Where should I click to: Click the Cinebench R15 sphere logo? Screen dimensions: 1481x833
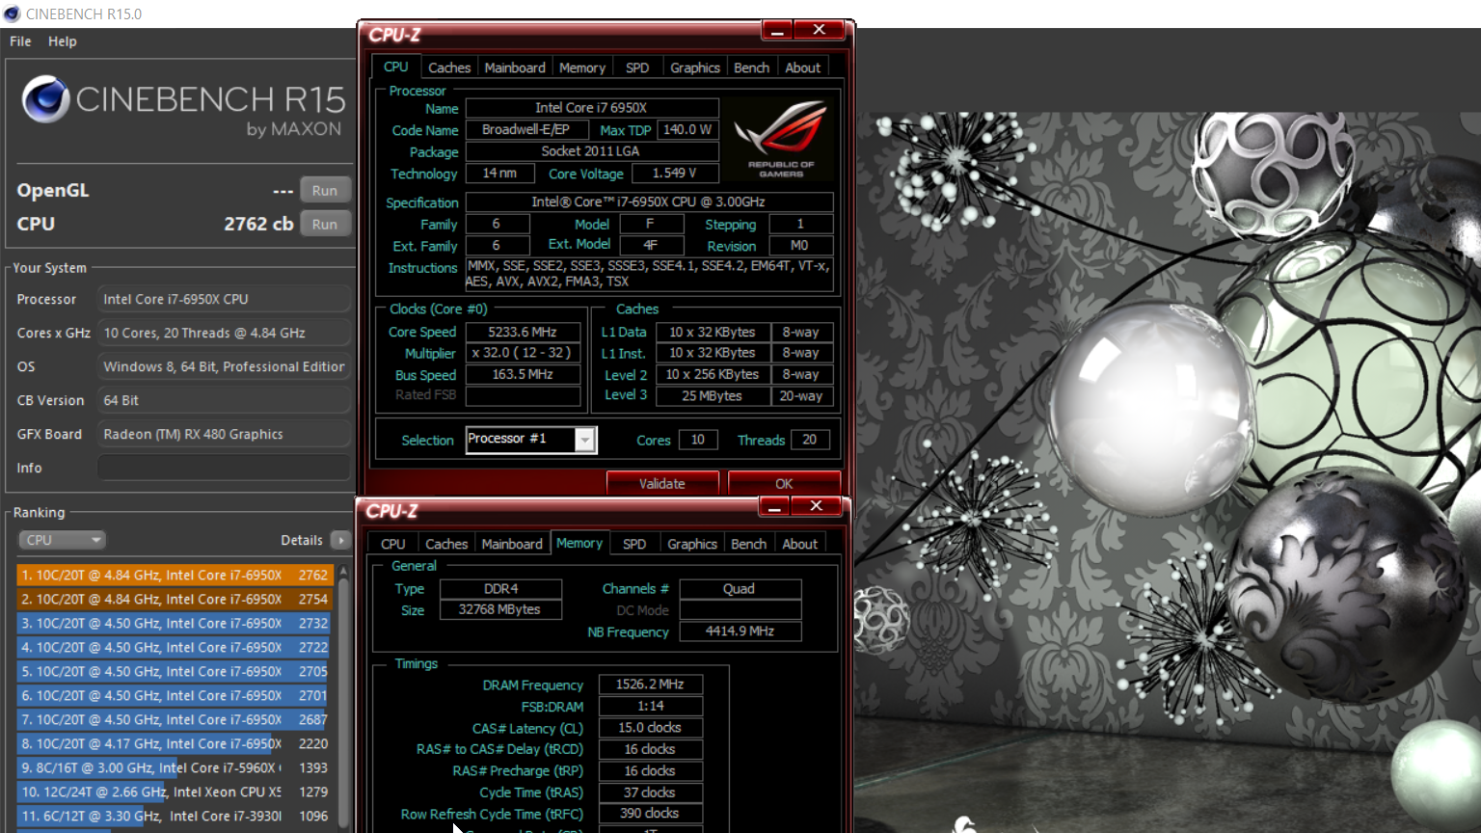click(x=45, y=98)
